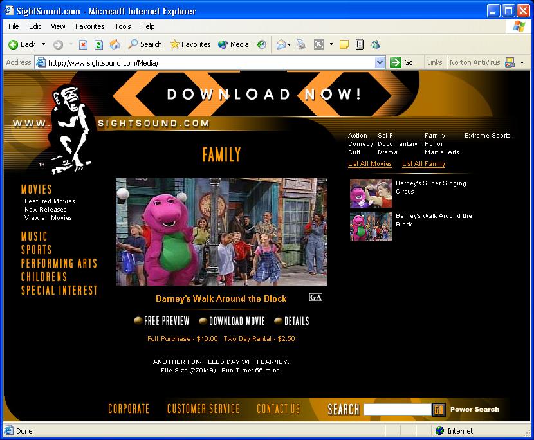Select View all Movies
Image resolution: width=534 pixels, height=440 pixels.
tap(48, 218)
